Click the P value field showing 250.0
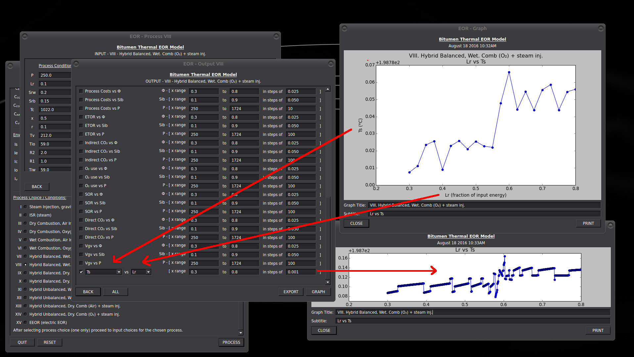This screenshot has height=357, width=634. 55,75
